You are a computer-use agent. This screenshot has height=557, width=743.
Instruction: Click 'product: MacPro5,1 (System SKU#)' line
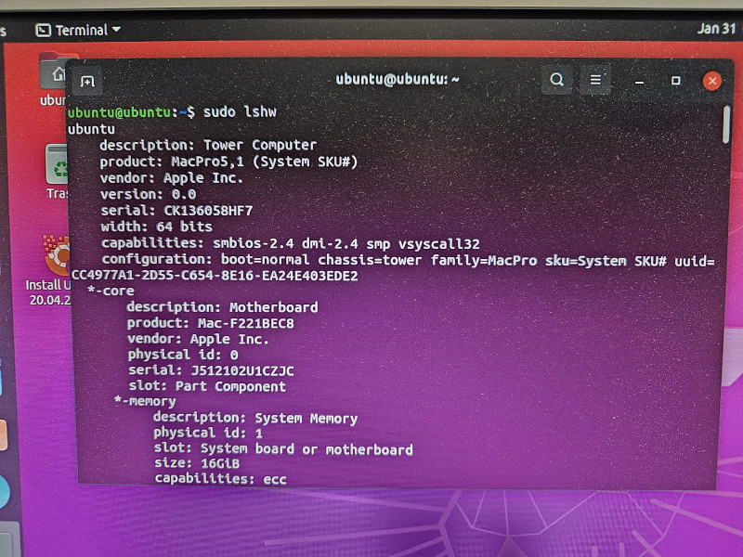pyautogui.click(x=228, y=162)
